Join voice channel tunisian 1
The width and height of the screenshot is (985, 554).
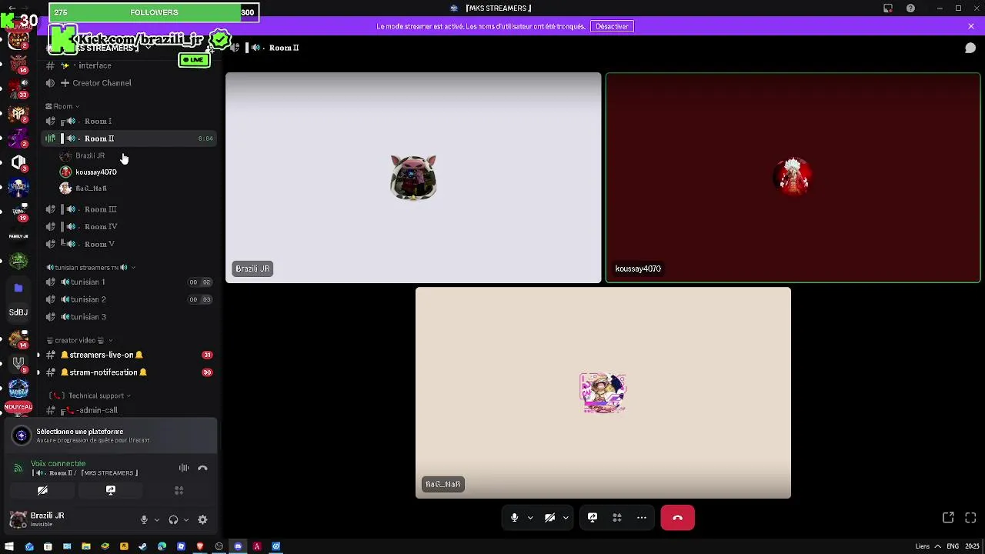pos(128,282)
